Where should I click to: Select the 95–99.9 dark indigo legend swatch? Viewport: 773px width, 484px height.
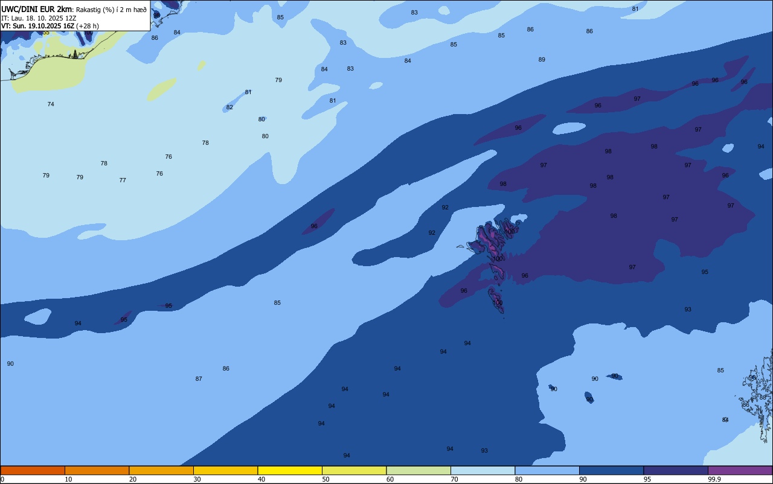point(676,470)
